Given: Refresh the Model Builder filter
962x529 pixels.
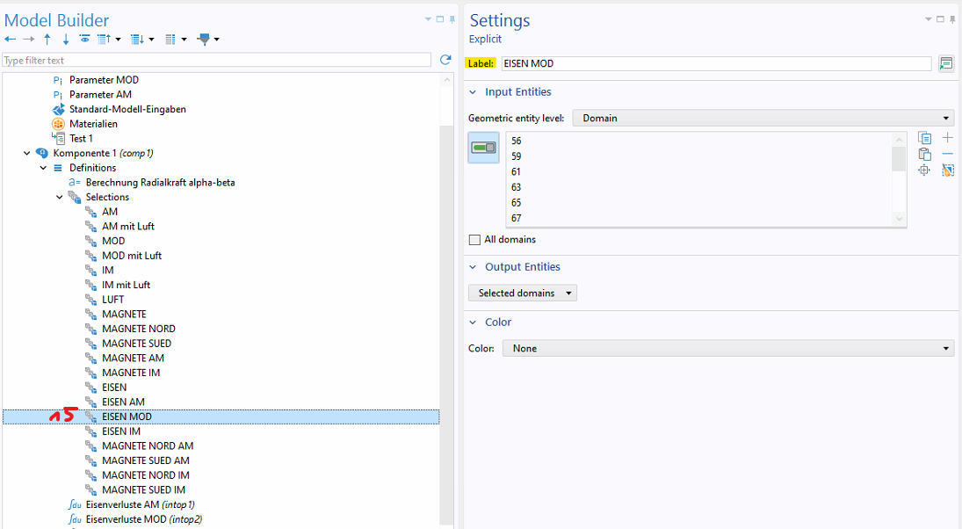Looking at the screenshot, I should (445, 60).
